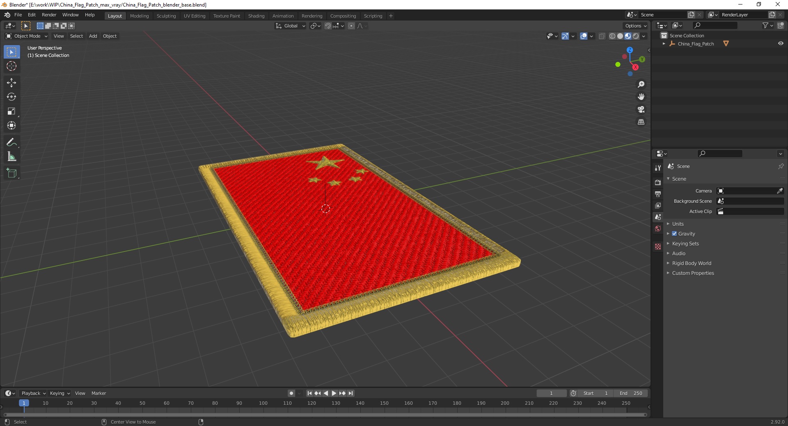
Task: Toggle use preview range clock icon
Action: click(573, 393)
